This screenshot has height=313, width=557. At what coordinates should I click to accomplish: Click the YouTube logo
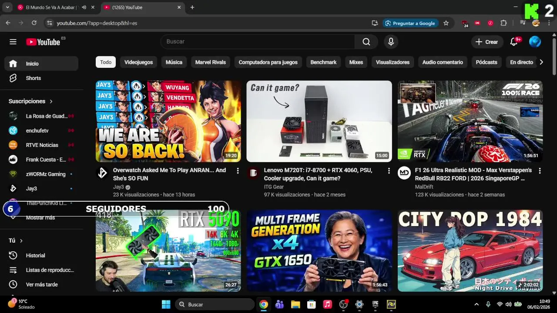point(43,42)
